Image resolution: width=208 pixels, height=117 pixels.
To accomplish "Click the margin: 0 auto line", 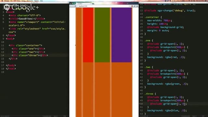I will [158, 31].
